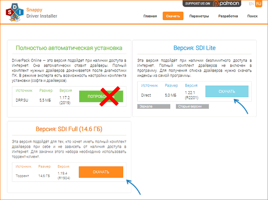The height and width of the screenshot is (200, 268).
Task: Click the blue СКАЧАТЬ button for SDI Lite
Action: coord(227,91)
